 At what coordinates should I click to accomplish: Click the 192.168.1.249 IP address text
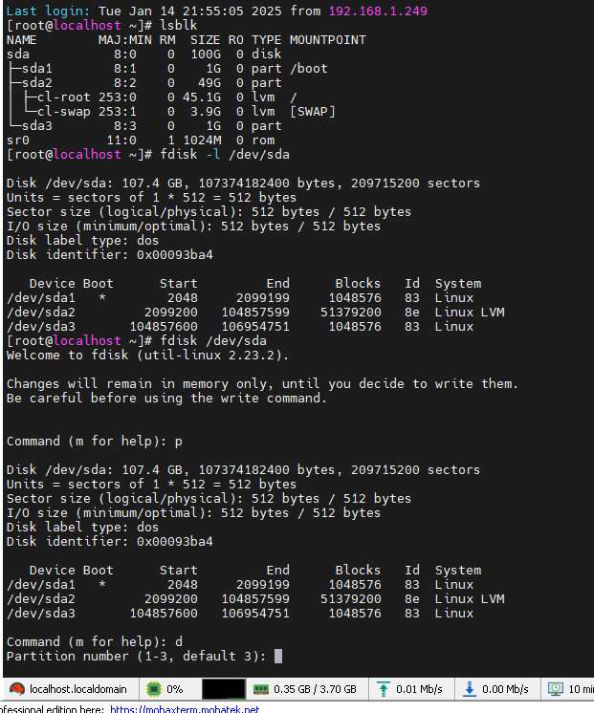378,11
